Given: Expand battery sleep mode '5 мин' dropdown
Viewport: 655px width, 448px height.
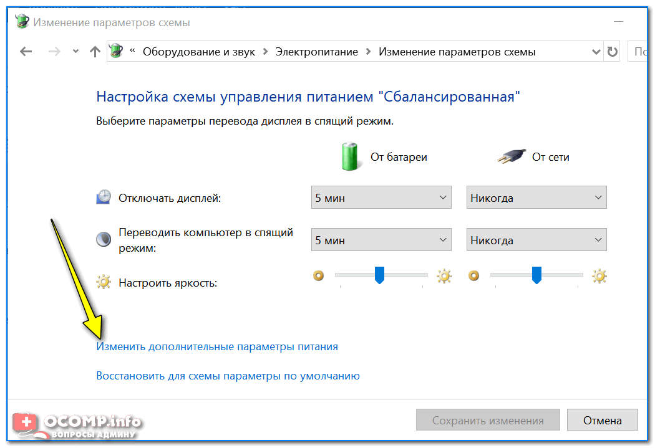Looking at the screenshot, I should pos(381,240).
